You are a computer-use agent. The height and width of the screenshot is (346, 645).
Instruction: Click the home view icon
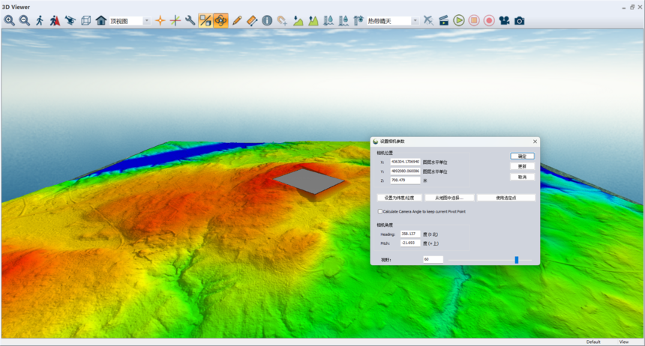100,21
